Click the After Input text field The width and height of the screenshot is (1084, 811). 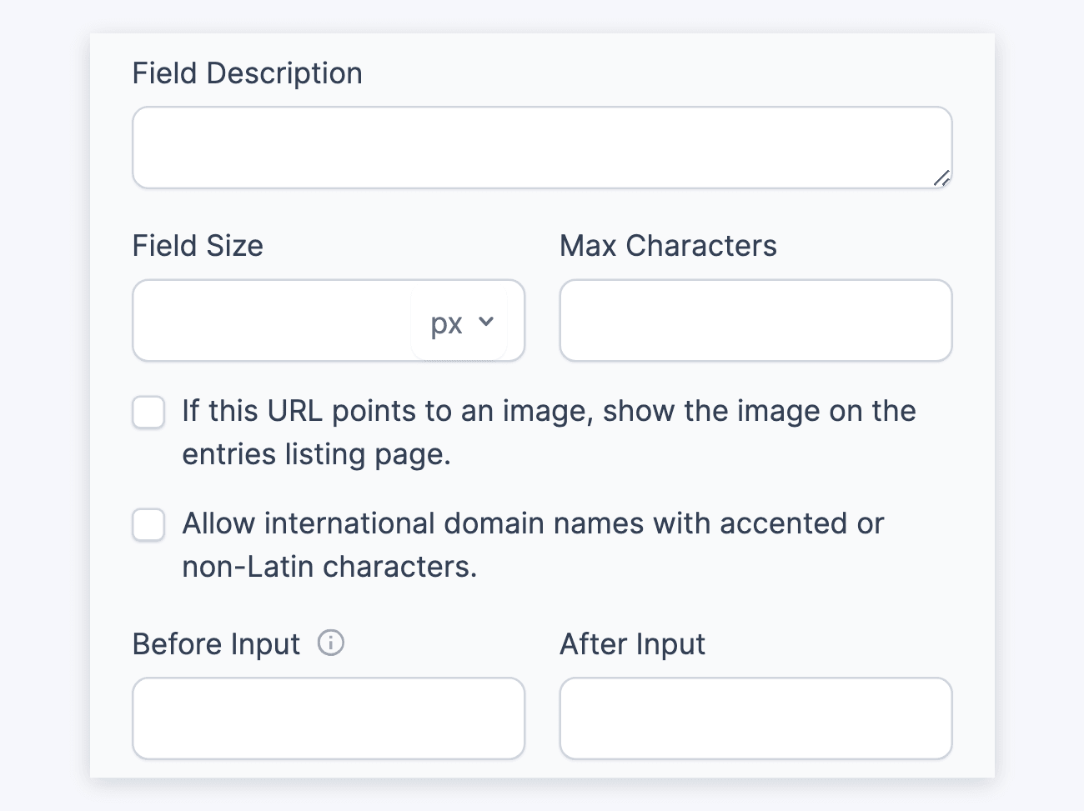click(755, 718)
